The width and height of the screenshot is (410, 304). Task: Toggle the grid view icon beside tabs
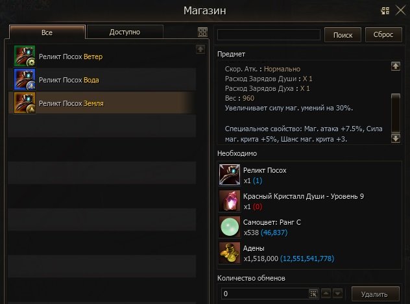click(x=202, y=32)
